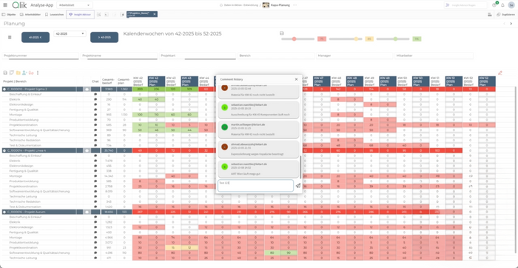Go to the previous sheet arrow
The height and width of the screenshot is (268, 518).
coord(504,24)
